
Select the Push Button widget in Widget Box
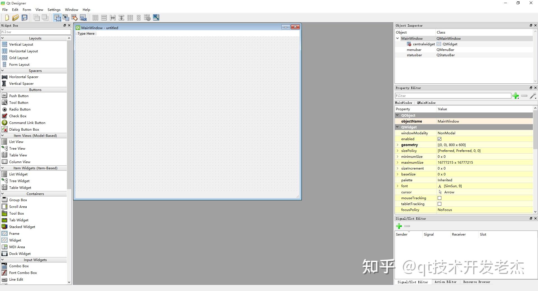point(18,96)
